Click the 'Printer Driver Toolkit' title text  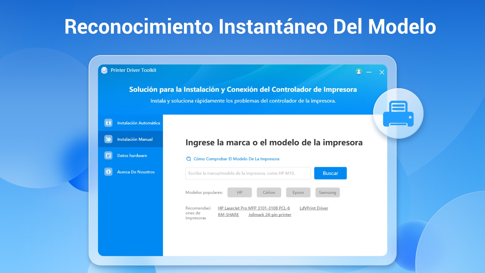pos(134,70)
